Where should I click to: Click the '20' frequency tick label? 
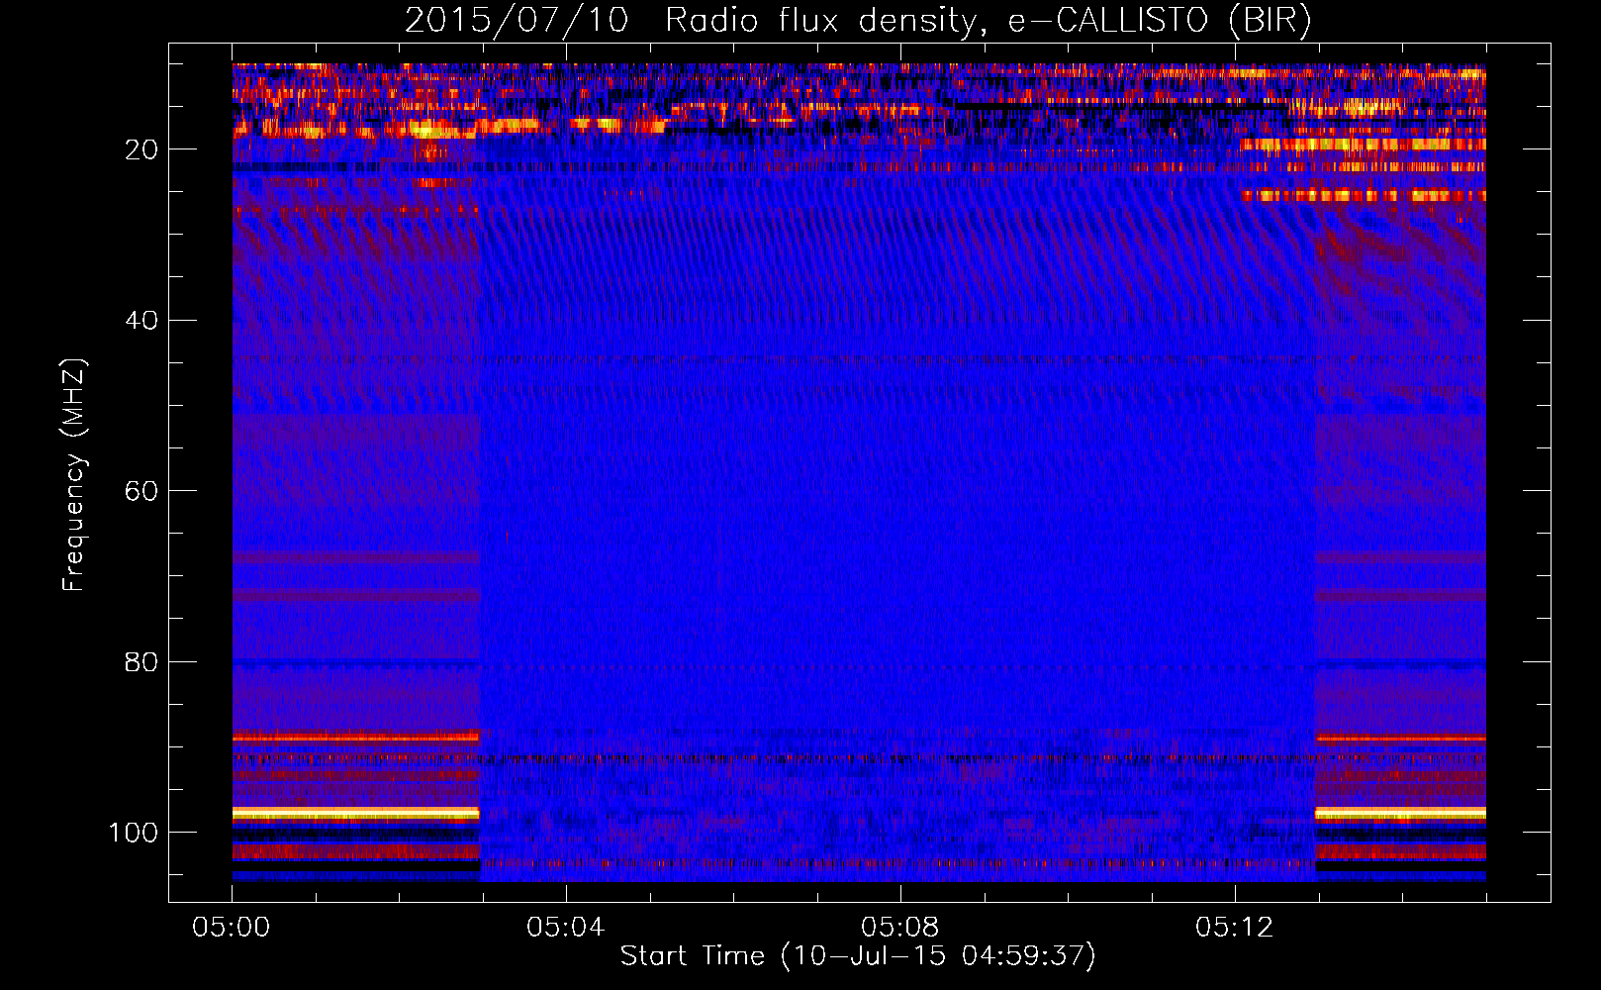tap(142, 149)
